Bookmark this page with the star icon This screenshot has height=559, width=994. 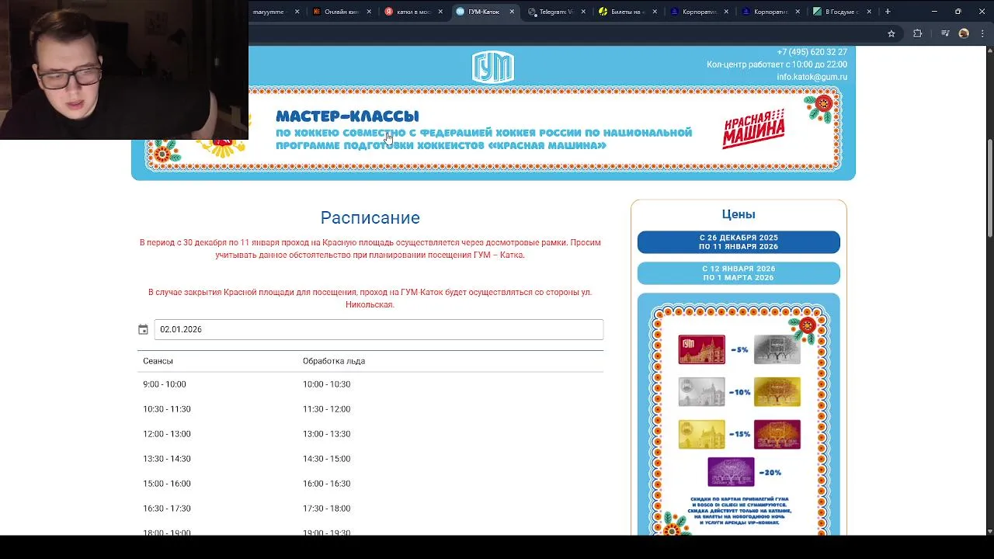(891, 33)
